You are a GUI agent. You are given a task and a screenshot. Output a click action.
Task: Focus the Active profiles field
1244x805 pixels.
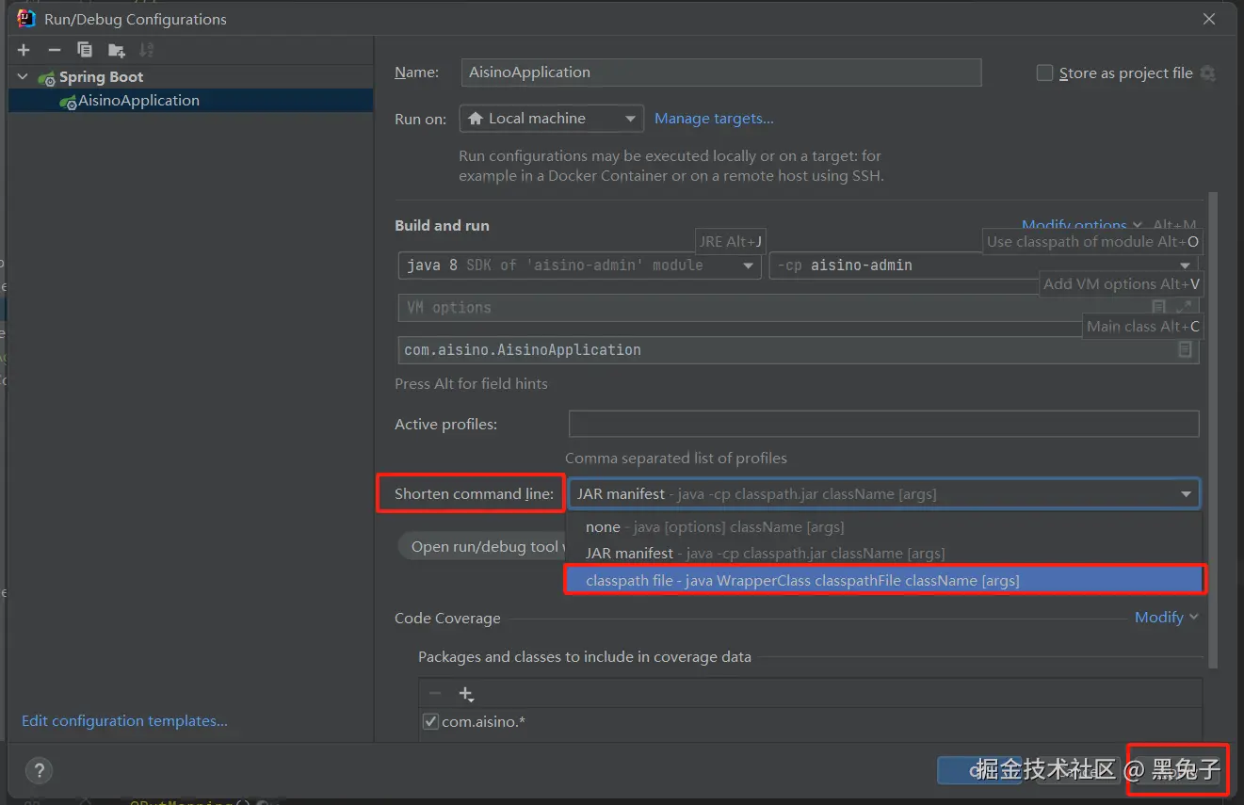[883, 424]
